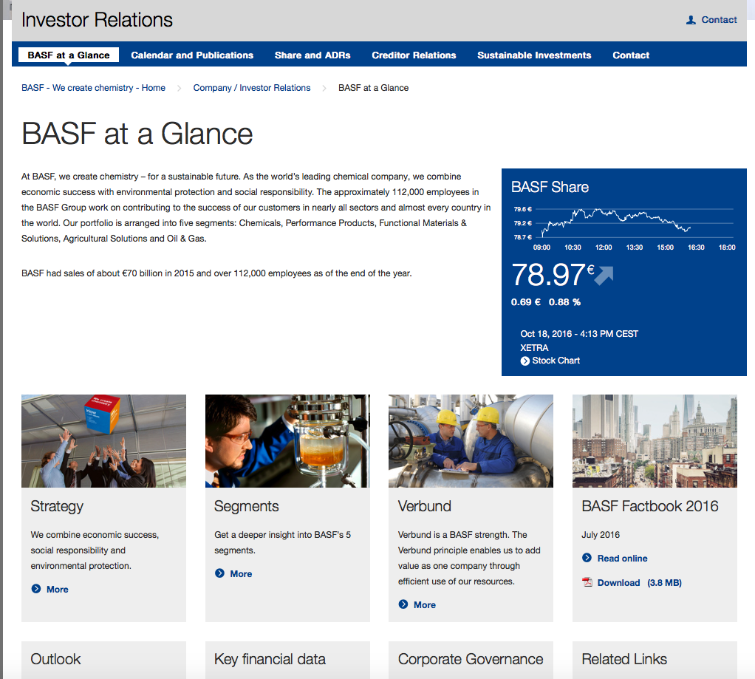This screenshot has width=755, height=679.
Task: Open the Verbund workers image
Action: (x=471, y=441)
